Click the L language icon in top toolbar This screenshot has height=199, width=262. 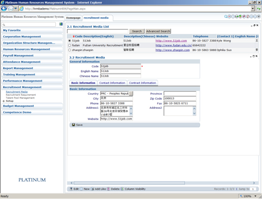click(237, 17)
